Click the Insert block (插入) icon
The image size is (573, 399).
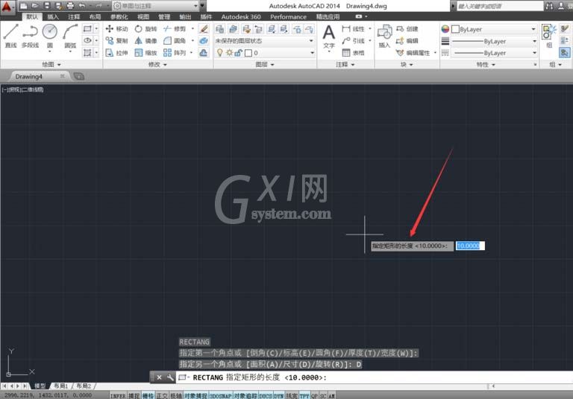pos(384,36)
